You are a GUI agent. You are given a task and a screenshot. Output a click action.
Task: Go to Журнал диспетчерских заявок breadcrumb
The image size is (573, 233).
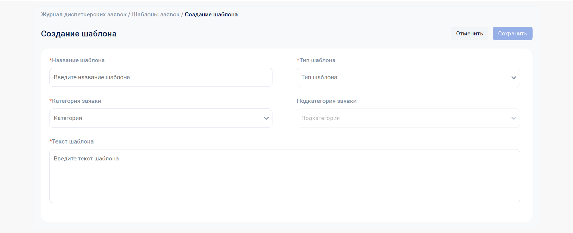click(84, 15)
